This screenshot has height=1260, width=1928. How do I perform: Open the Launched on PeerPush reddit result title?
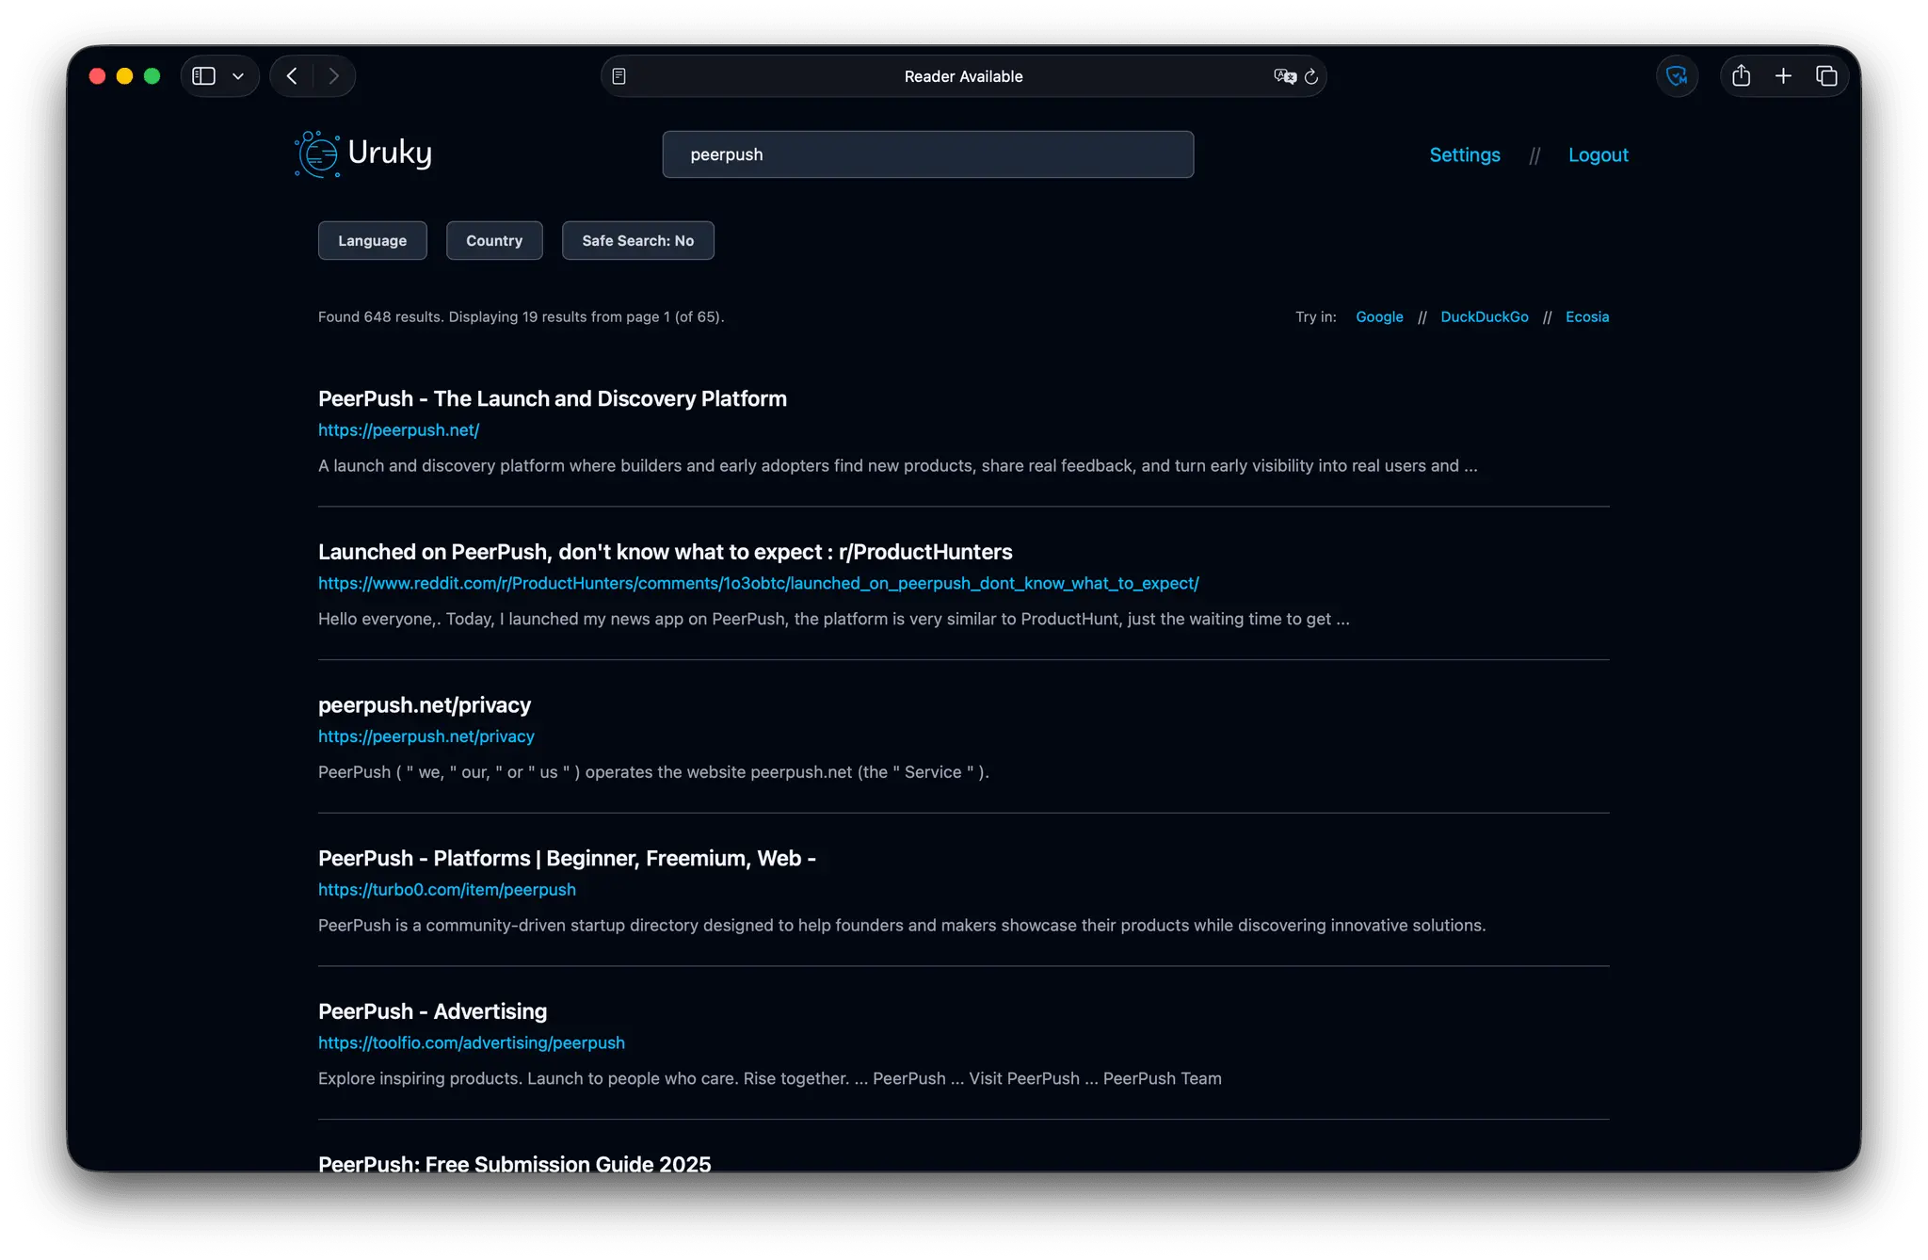(x=665, y=552)
